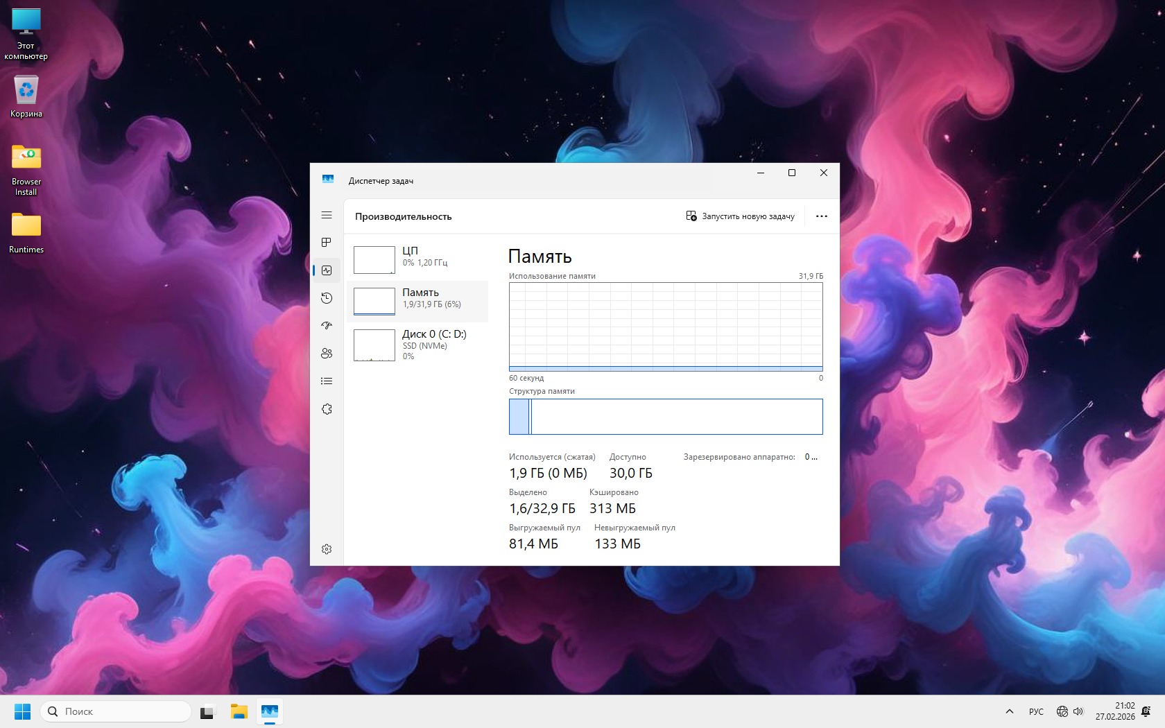Open Task Manager settings gear icon

coord(327,549)
